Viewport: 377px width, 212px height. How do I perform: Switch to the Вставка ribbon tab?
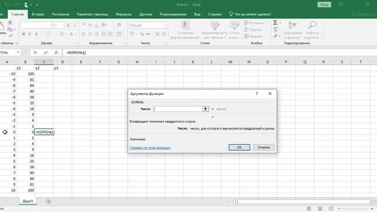click(x=38, y=14)
